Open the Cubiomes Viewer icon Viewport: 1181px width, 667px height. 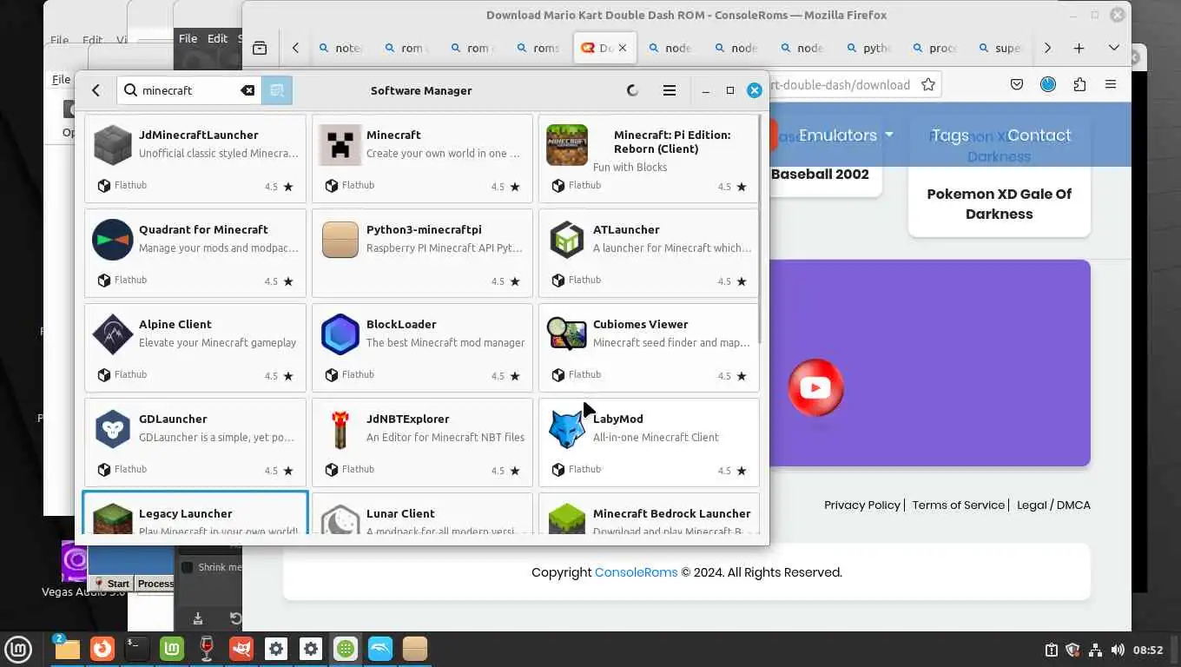coord(567,334)
